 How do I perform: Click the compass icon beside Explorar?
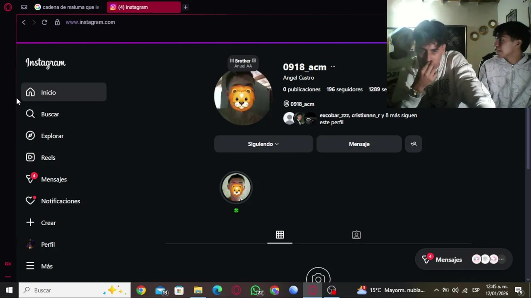[x=30, y=136]
